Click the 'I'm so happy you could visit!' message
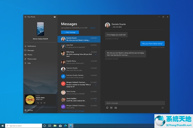 (116, 35)
